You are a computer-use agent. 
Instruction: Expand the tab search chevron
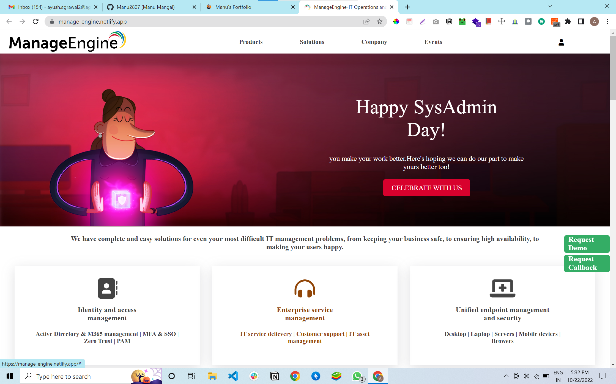point(550,6)
